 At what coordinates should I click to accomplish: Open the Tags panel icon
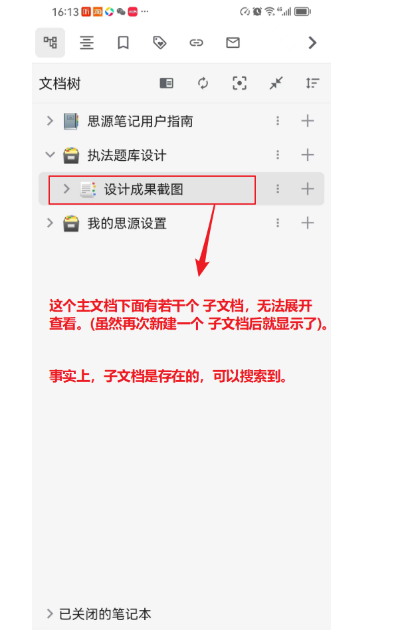[x=159, y=43]
